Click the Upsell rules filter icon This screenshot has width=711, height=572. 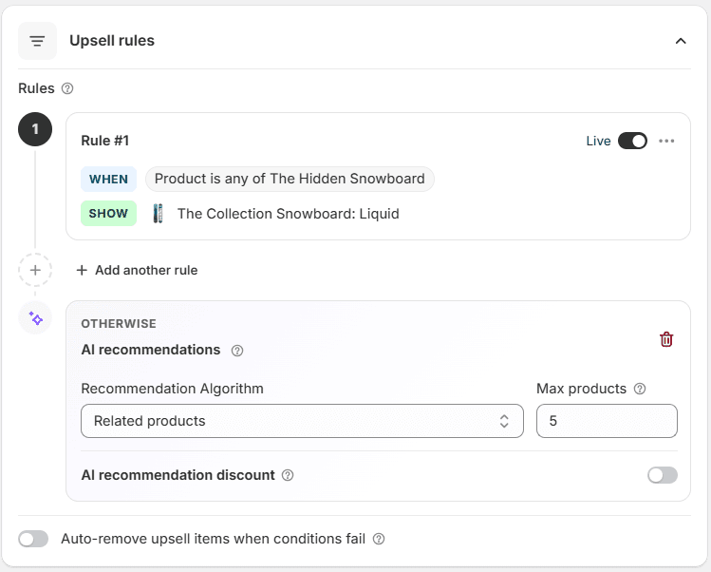tap(37, 41)
